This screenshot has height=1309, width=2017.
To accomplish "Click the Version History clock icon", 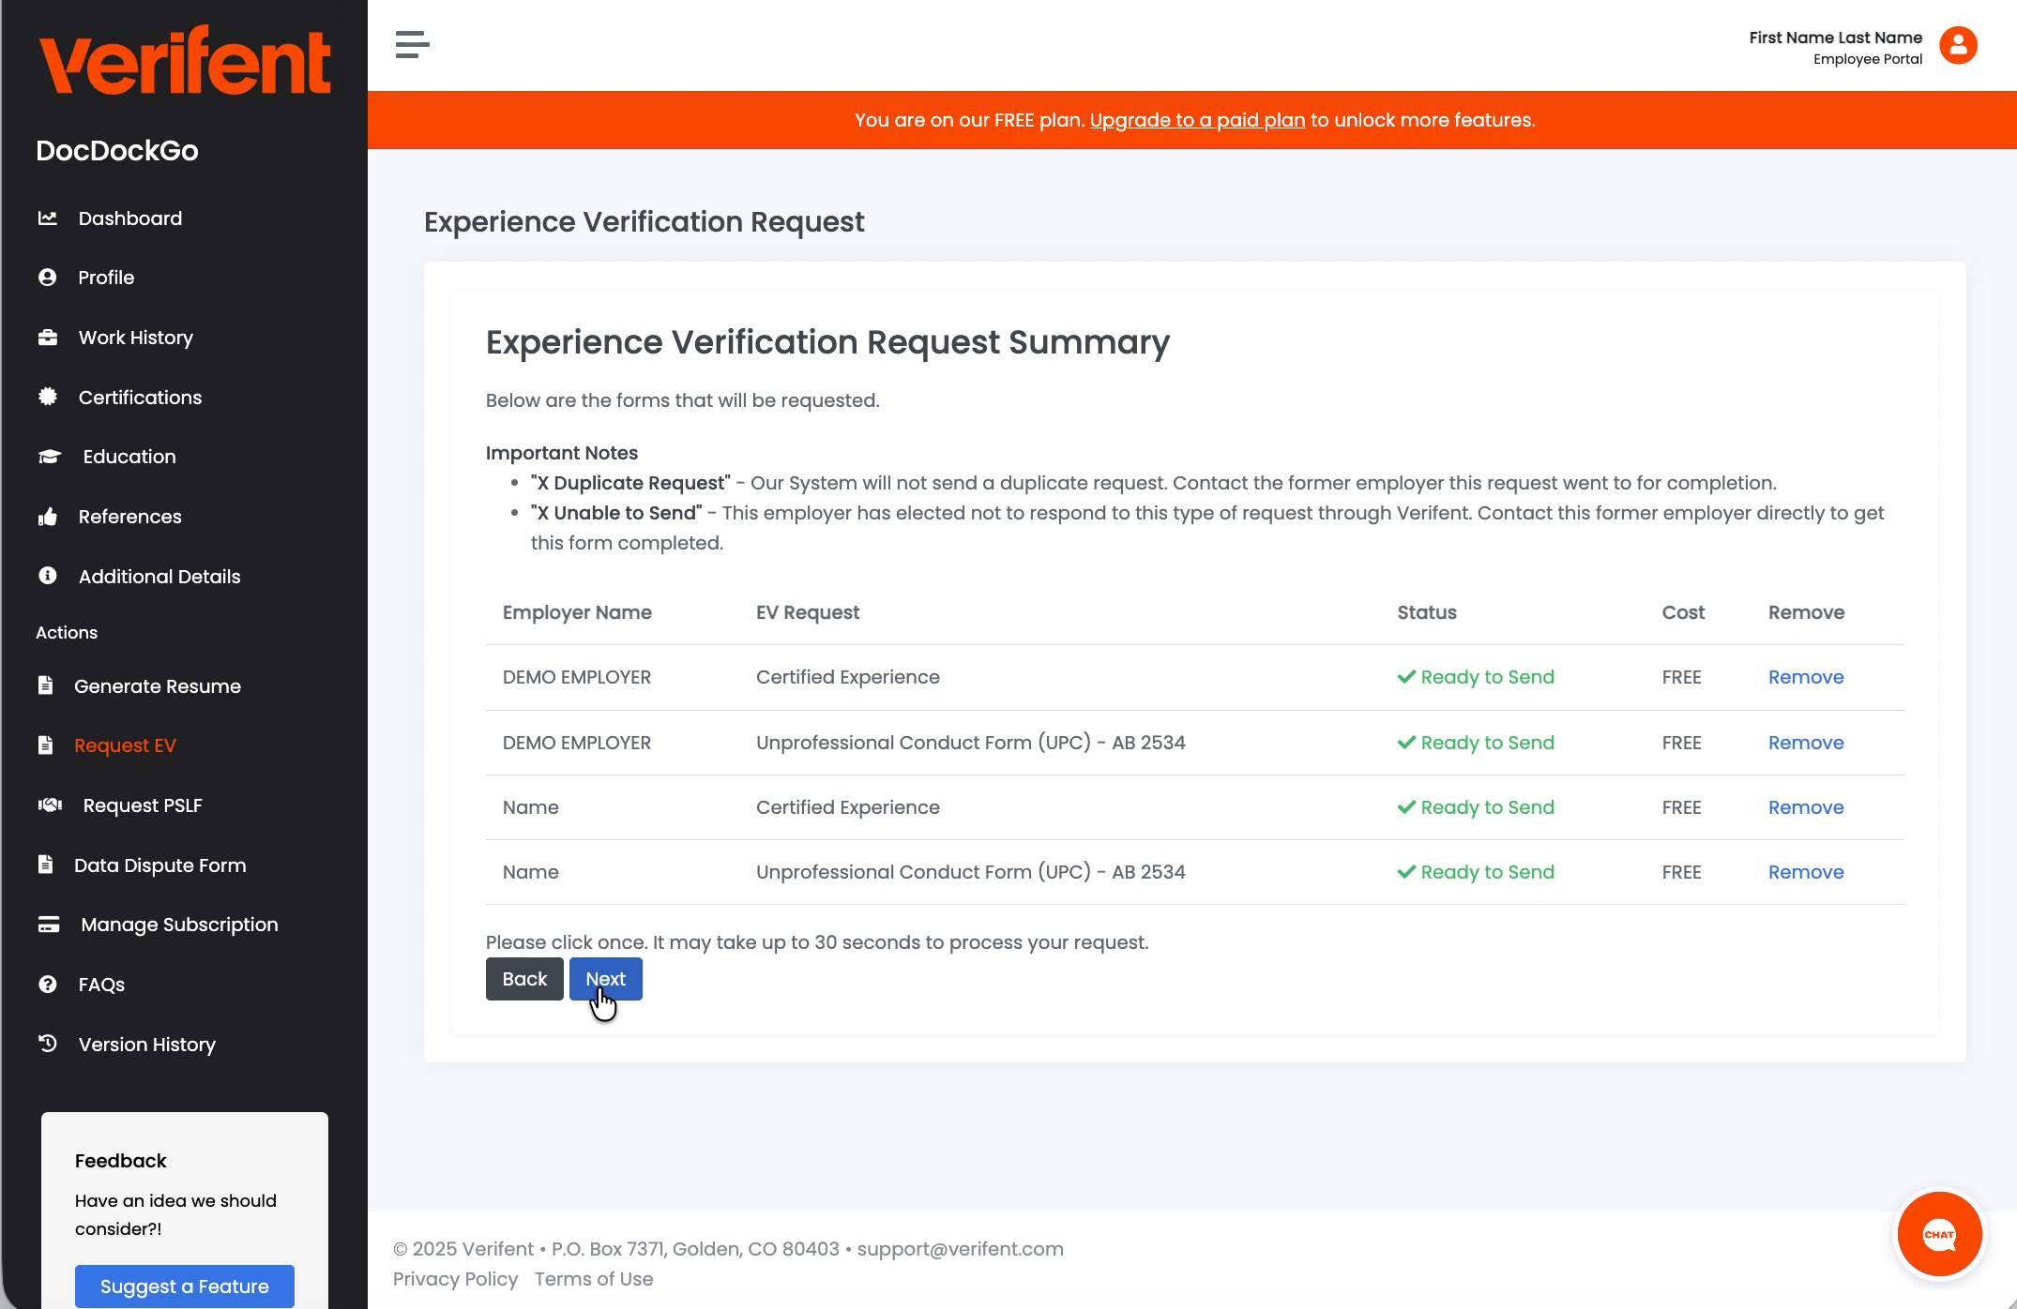I will pyautogui.click(x=48, y=1044).
